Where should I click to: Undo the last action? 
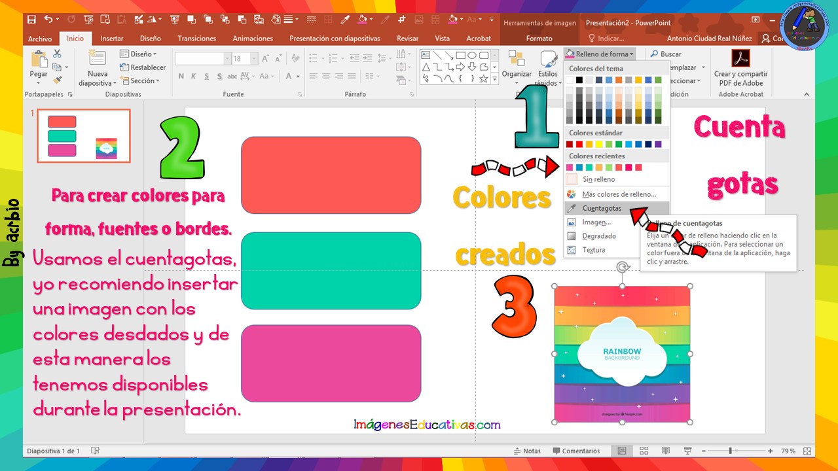click(x=48, y=20)
